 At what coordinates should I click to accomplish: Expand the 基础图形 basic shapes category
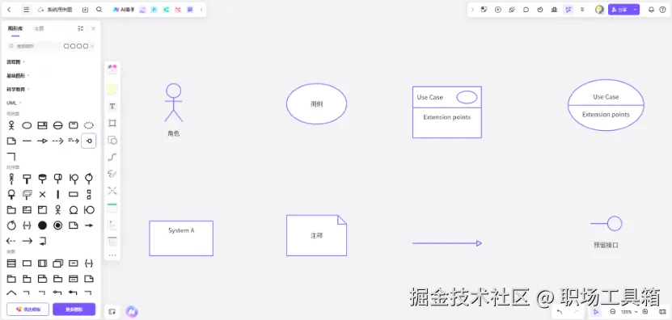(x=18, y=75)
